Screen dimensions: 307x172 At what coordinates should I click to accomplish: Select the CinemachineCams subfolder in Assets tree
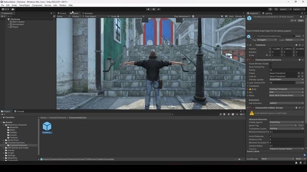click(x=18, y=145)
